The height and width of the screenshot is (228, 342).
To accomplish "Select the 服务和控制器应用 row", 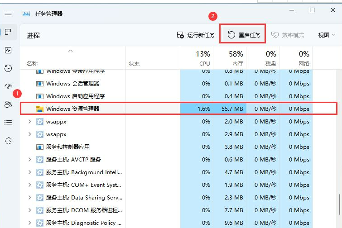I will point(166,147).
